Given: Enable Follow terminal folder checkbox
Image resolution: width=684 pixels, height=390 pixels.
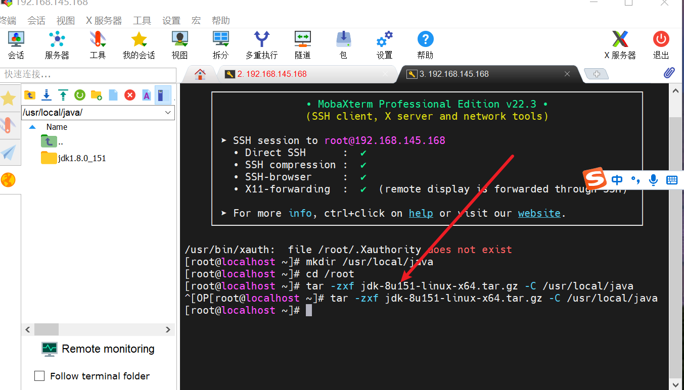Looking at the screenshot, I should pyautogui.click(x=39, y=376).
